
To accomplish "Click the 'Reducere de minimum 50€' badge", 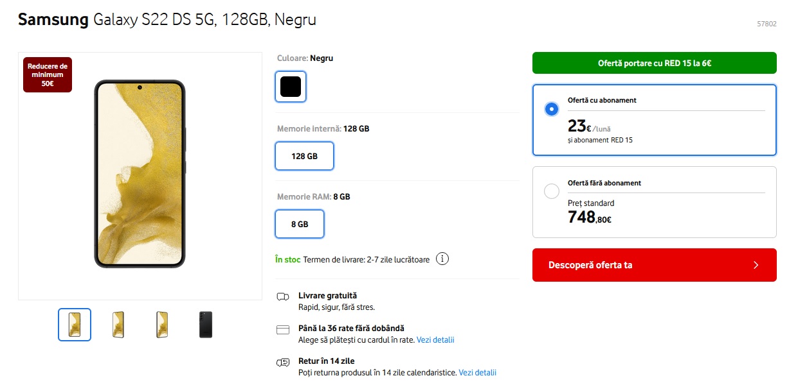I will point(47,74).
